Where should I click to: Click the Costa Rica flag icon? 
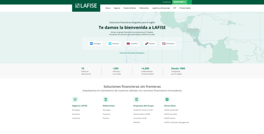tap(128, 43)
